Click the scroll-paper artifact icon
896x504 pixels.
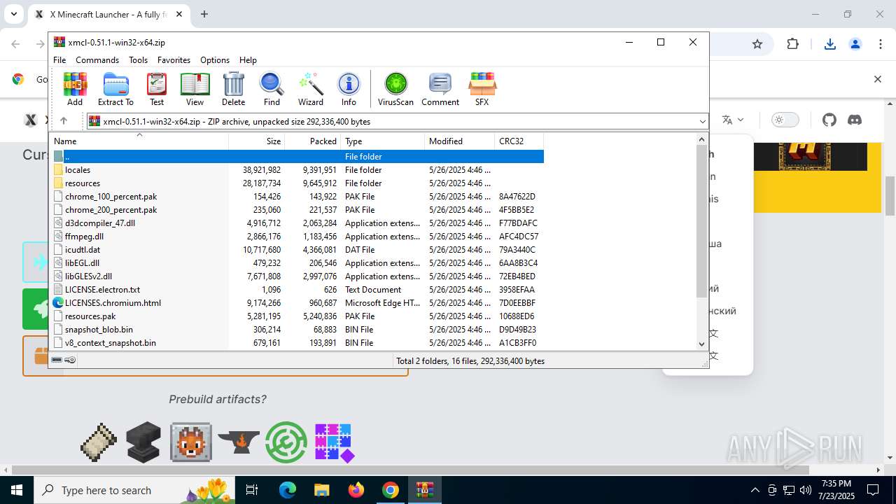(x=99, y=442)
